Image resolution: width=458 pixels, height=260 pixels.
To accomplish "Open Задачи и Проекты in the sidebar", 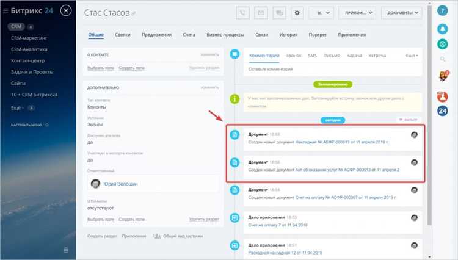I will [32, 72].
